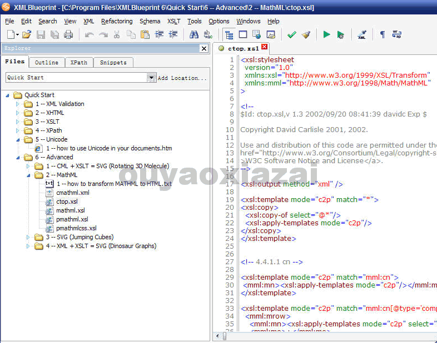Select ctop.xsl in the file tree
437x343 pixels.
tap(67, 201)
